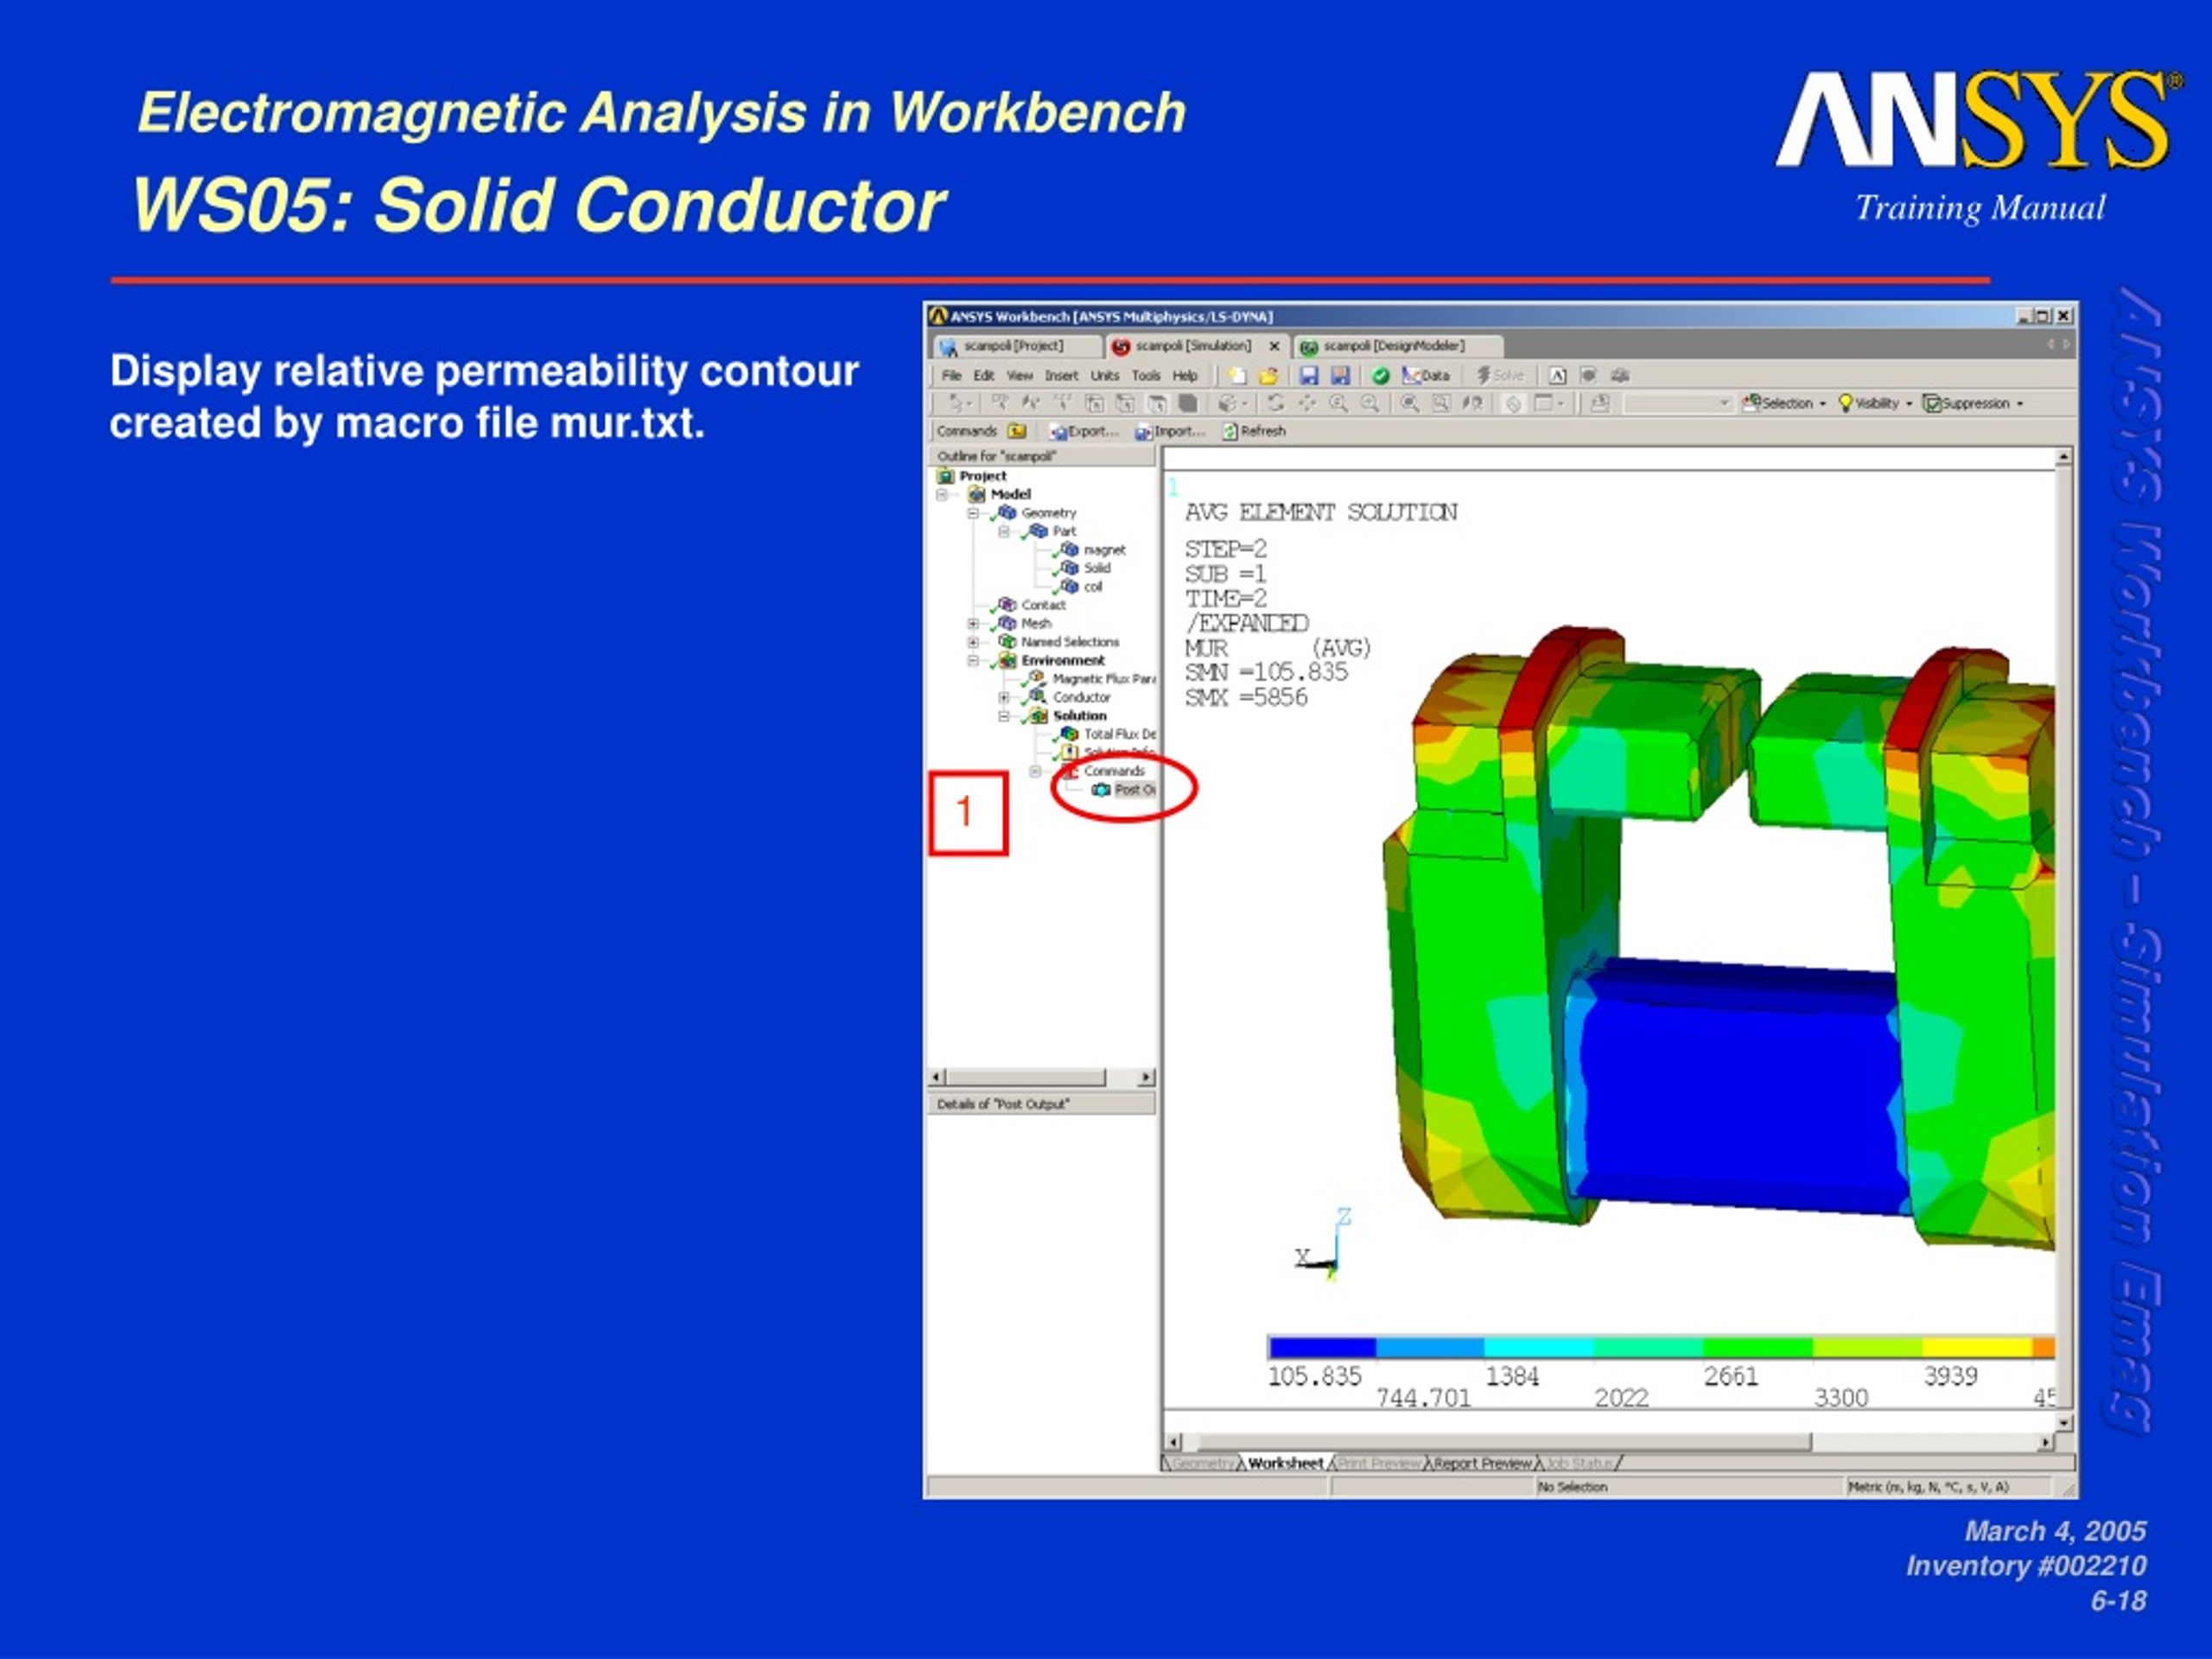
Task: Click the Open folder toolbar icon
Action: coord(1268,376)
